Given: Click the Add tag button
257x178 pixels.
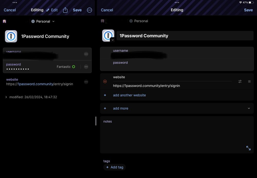Looking at the screenshot, I should (x=115, y=167).
